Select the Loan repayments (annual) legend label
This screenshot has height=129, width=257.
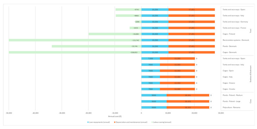coord(99,122)
